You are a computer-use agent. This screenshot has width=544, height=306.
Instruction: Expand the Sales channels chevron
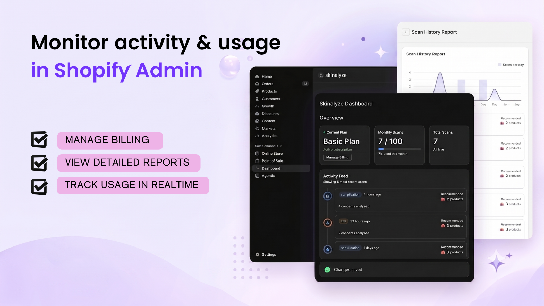tap(281, 146)
